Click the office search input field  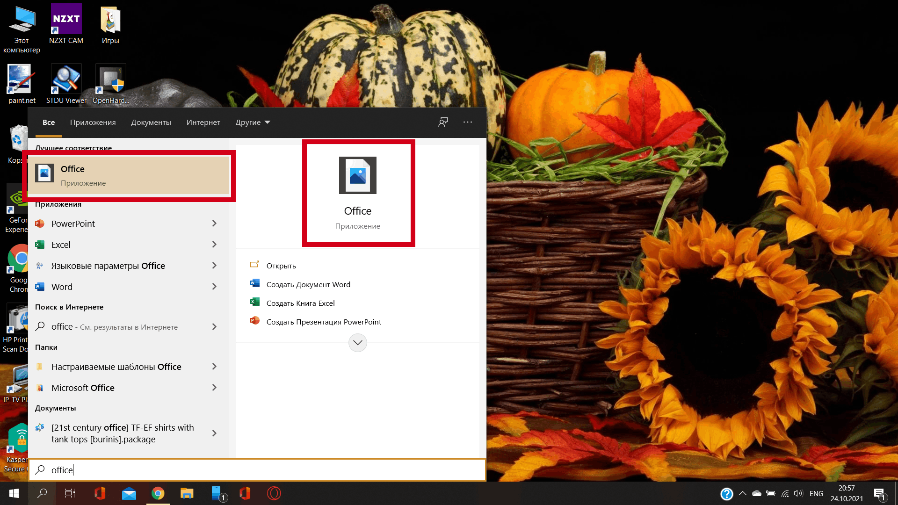(x=257, y=470)
